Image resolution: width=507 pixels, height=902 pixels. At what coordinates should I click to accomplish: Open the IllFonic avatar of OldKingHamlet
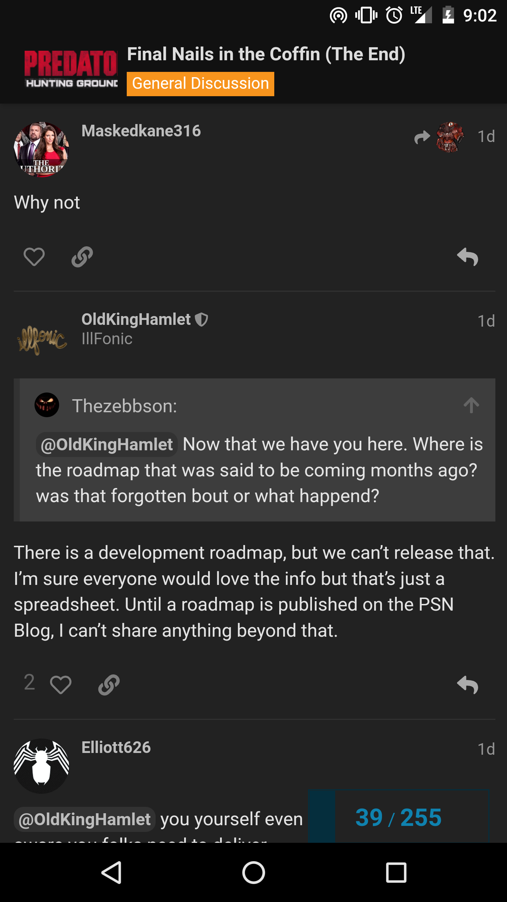pos(41,338)
